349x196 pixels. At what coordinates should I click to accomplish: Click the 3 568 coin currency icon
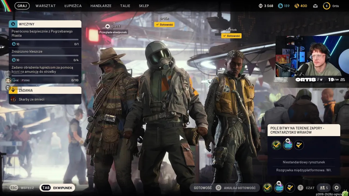click(260, 6)
